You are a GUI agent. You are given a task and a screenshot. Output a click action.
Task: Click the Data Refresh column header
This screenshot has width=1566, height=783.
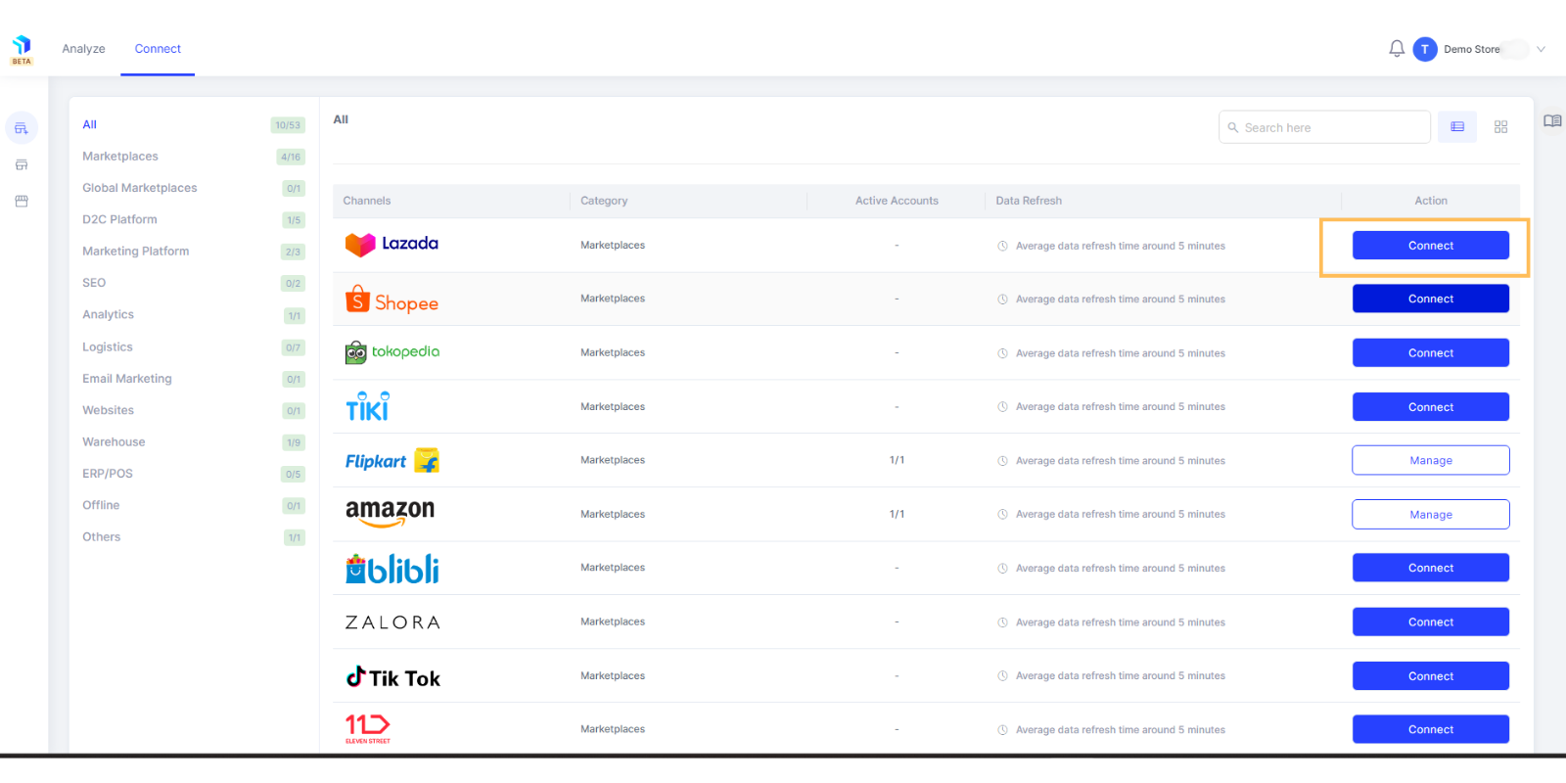pyautogui.click(x=1029, y=201)
